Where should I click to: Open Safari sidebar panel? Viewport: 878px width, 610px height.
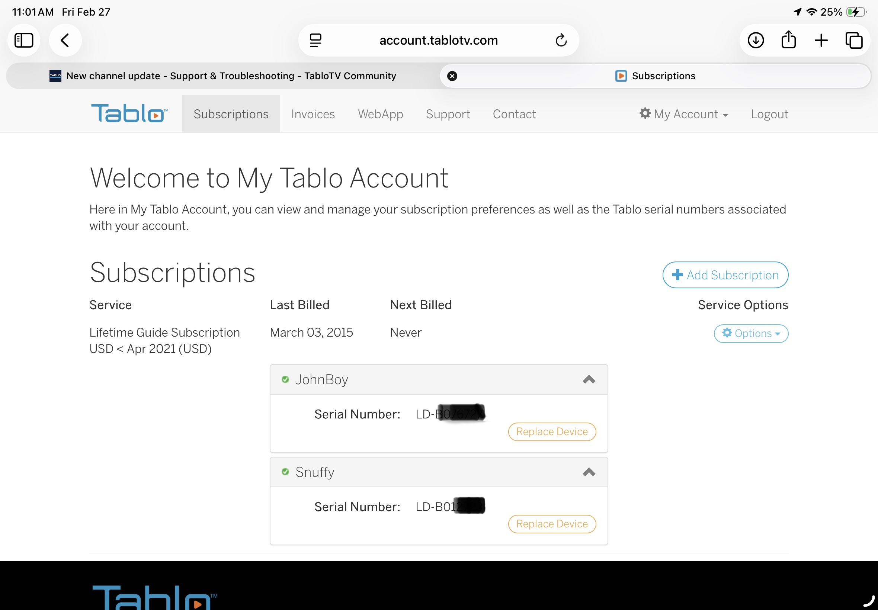[x=24, y=40]
